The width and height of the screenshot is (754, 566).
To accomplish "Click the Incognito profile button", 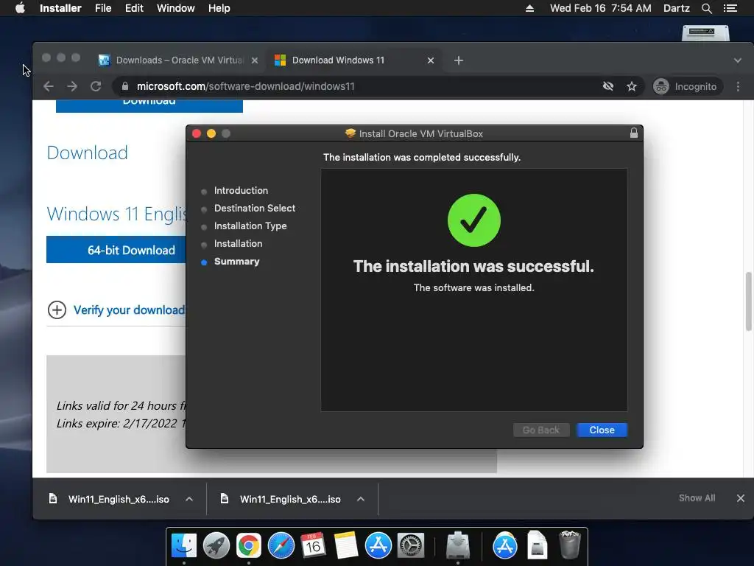I will [x=686, y=87].
